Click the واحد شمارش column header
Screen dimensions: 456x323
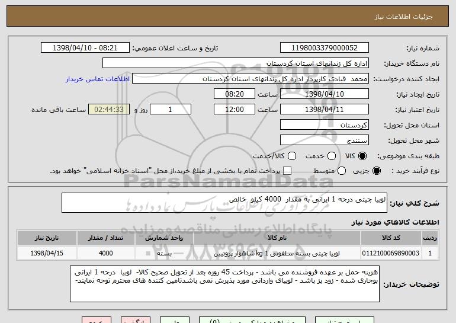coord(164,238)
